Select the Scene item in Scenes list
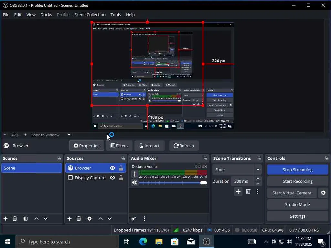The height and width of the screenshot is (248, 331). [x=32, y=168]
